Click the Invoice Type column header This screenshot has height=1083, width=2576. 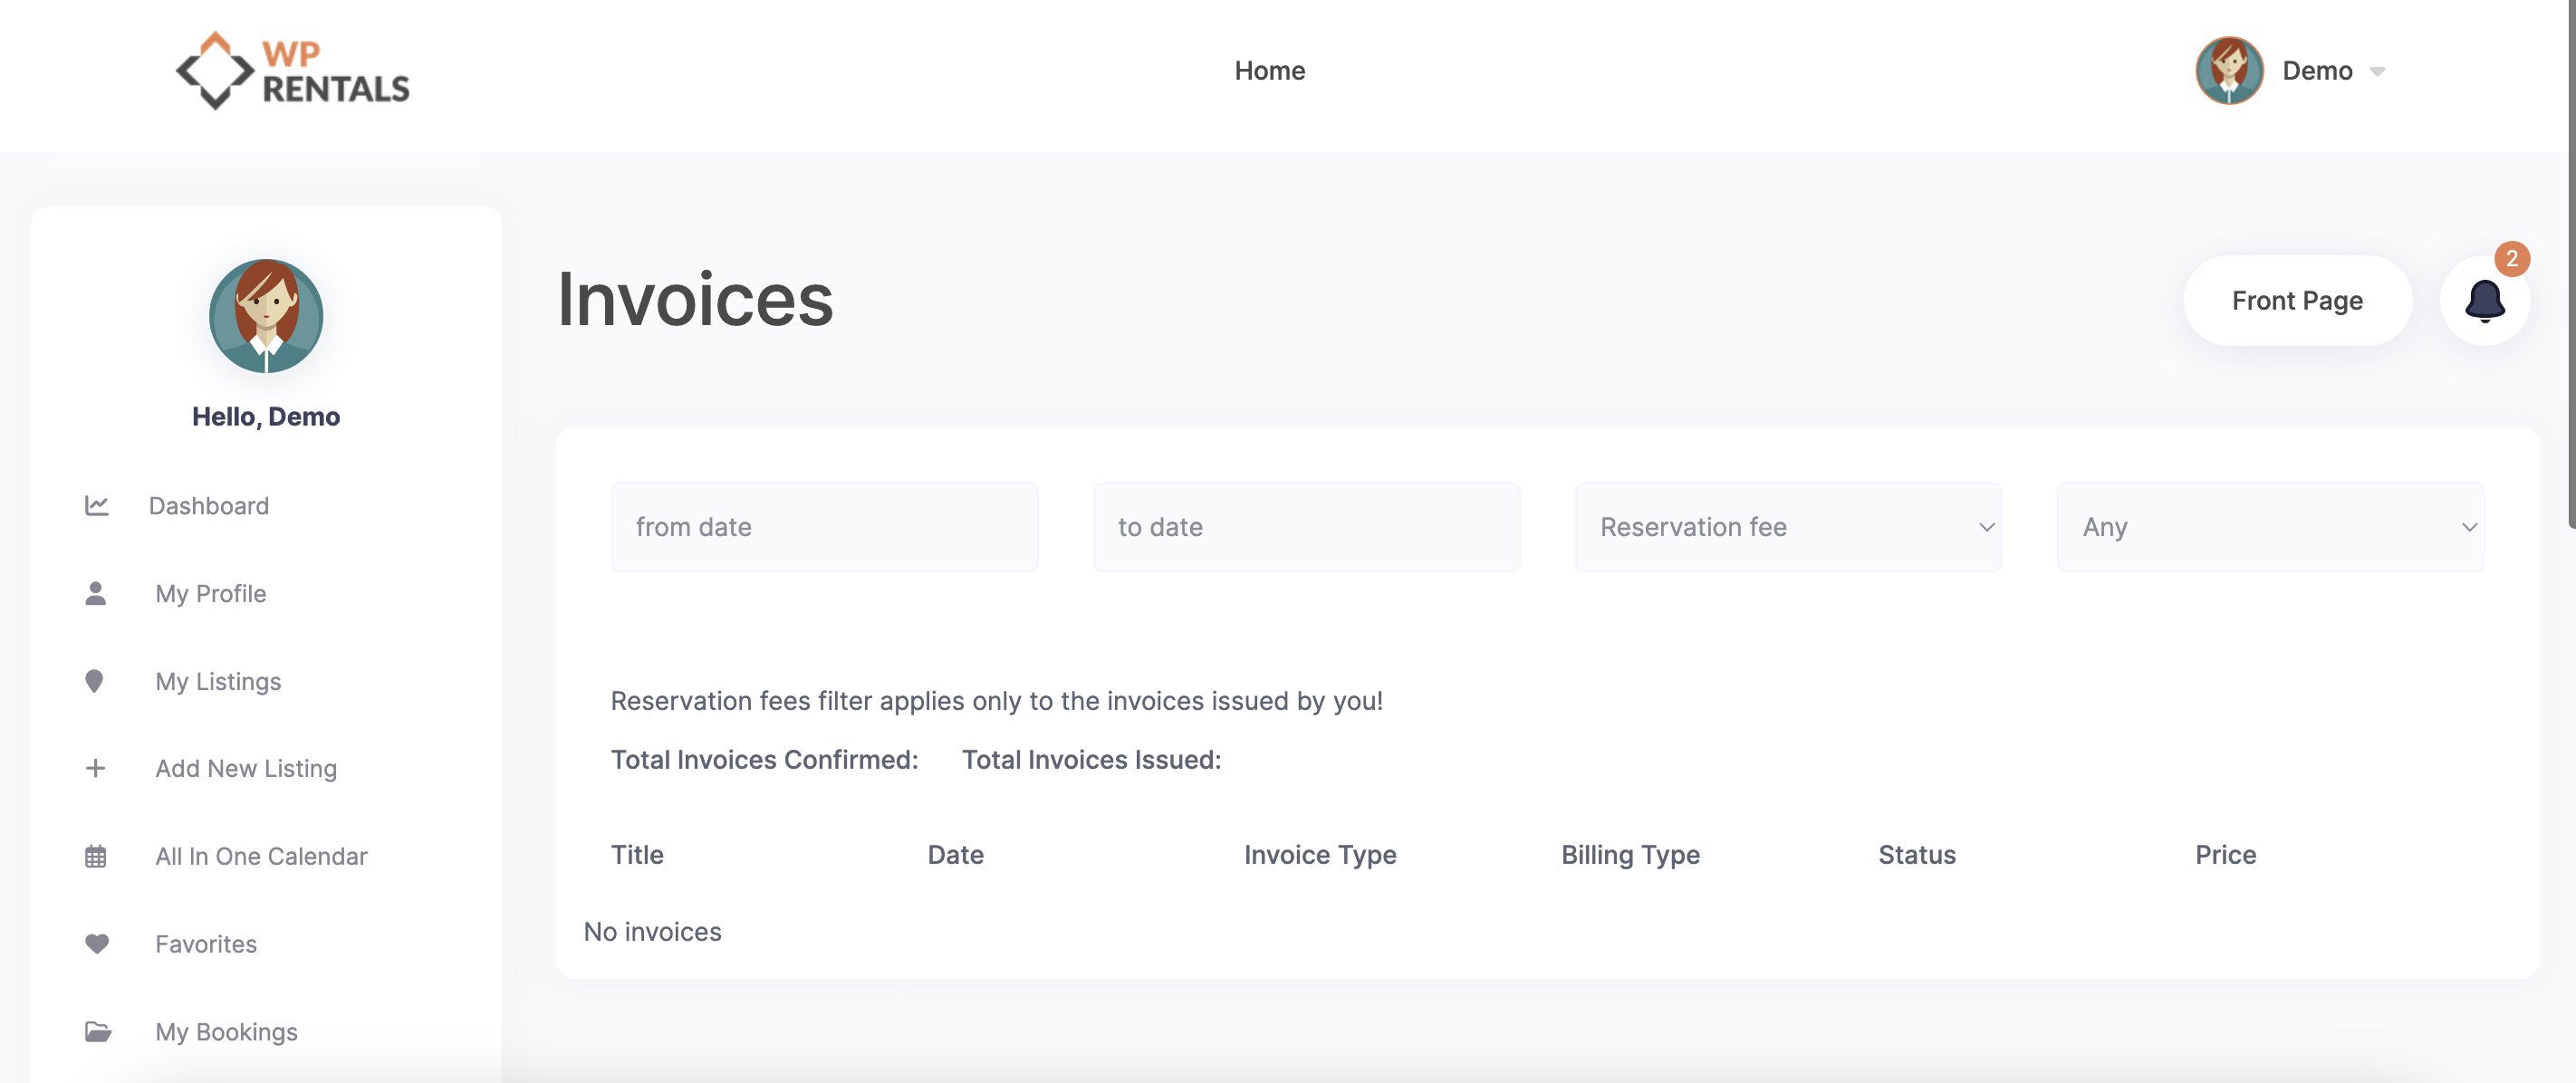(1320, 855)
